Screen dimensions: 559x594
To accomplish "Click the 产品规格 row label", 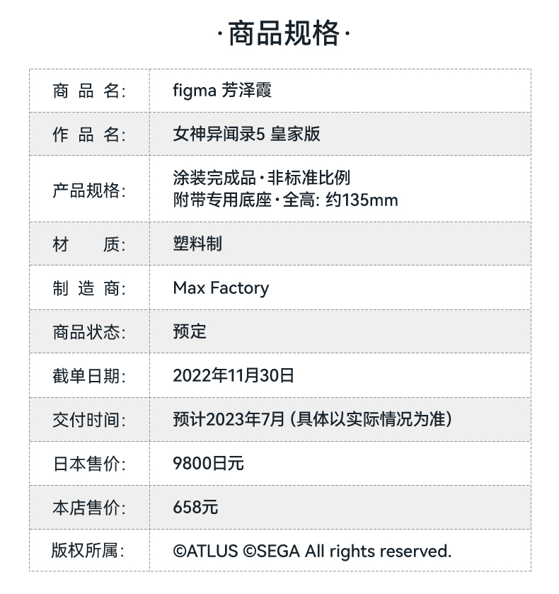I will [x=88, y=190].
